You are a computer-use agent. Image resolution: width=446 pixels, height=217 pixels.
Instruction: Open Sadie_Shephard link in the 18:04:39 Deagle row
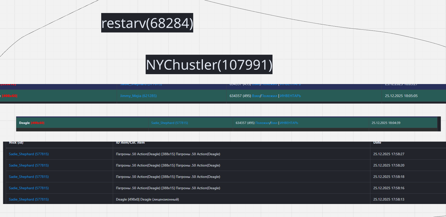170,123
